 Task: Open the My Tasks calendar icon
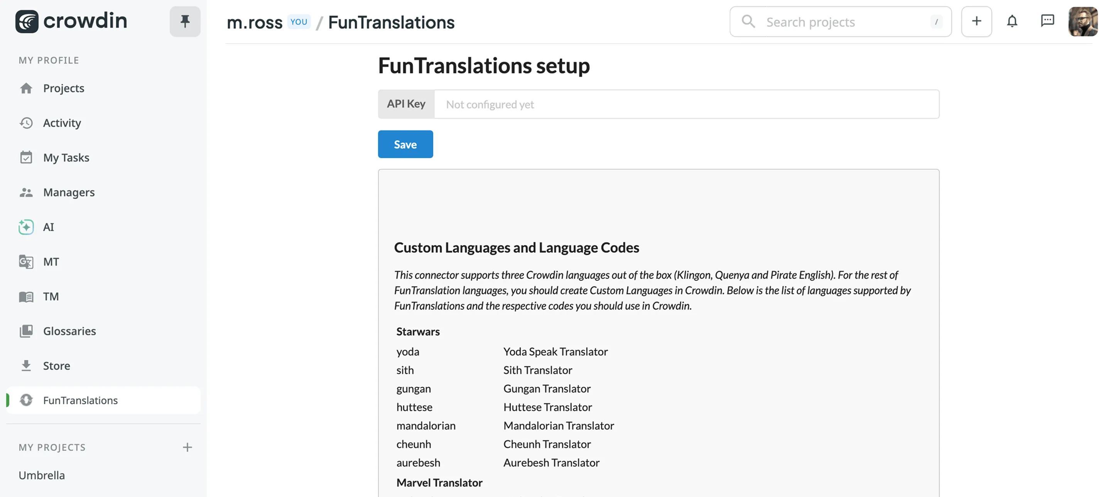[26, 158]
